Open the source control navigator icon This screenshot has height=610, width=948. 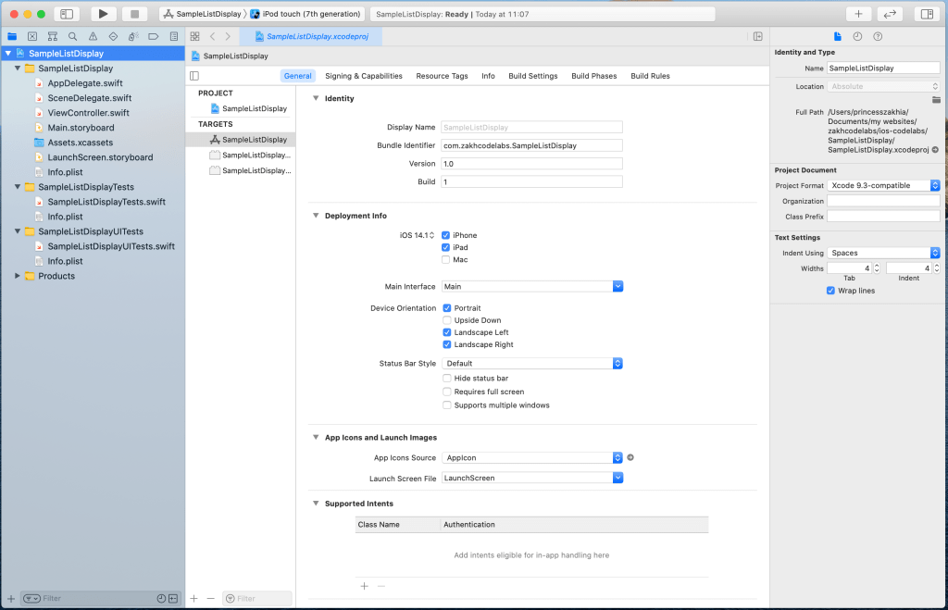coord(31,36)
